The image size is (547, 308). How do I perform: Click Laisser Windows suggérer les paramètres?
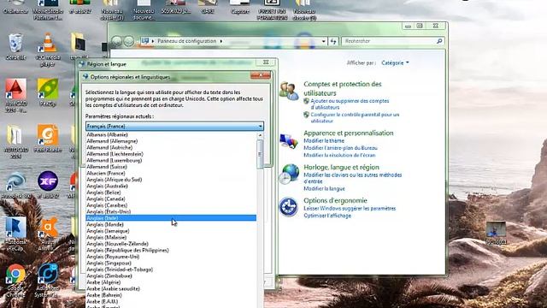click(350, 209)
